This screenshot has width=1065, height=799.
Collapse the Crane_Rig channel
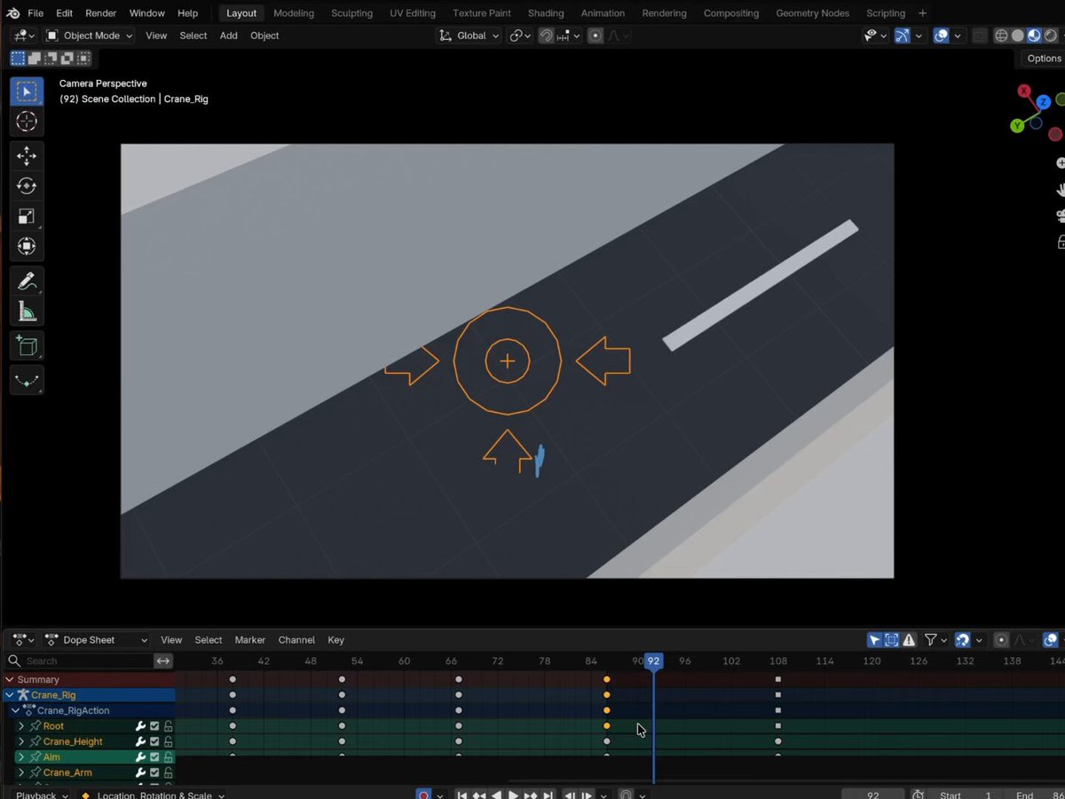[11, 695]
